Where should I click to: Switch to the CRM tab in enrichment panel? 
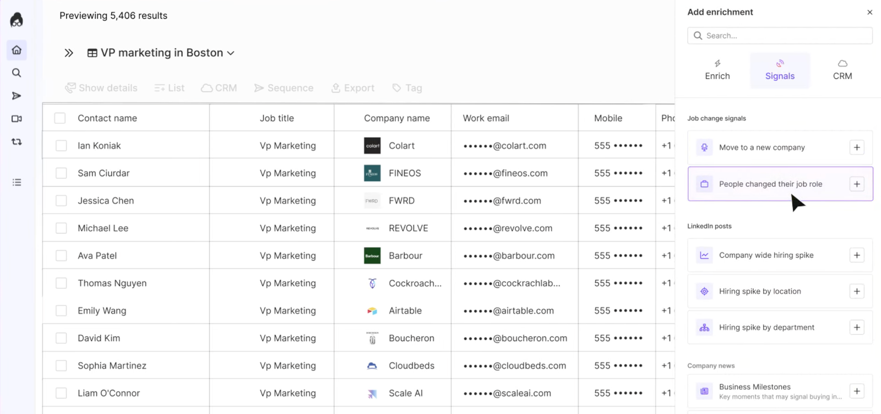pyautogui.click(x=842, y=70)
